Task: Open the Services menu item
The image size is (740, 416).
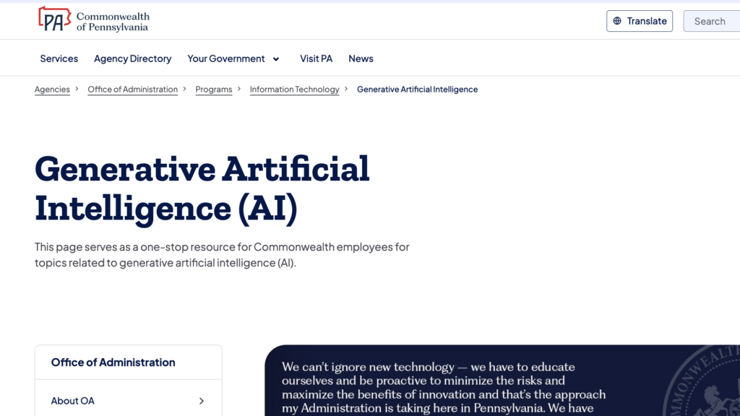Action: [59, 58]
